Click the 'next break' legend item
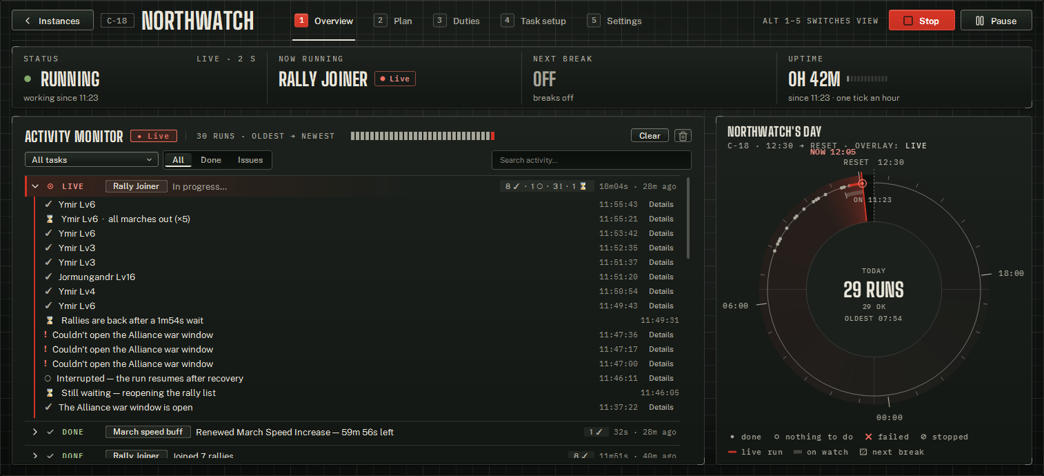1044x476 pixels. tap(891, 452)
